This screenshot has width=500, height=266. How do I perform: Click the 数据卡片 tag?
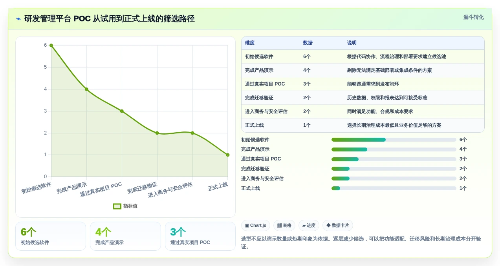click(338, 226)
